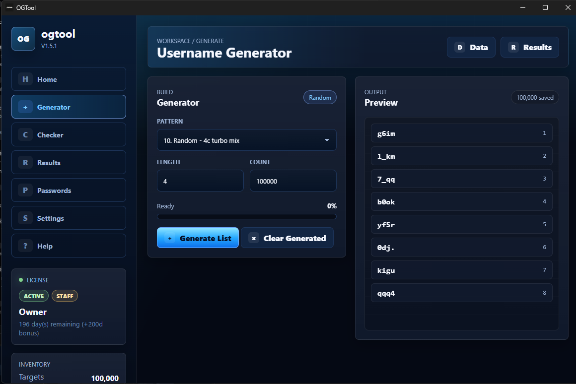Click the Count input field
Viewport: 576px width, 384px height.
[293, 181]
